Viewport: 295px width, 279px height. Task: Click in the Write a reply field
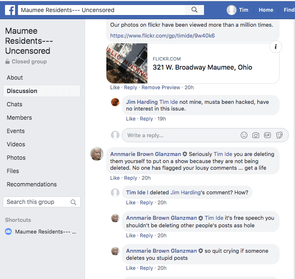pyautogui.click(x=179, y=135)
